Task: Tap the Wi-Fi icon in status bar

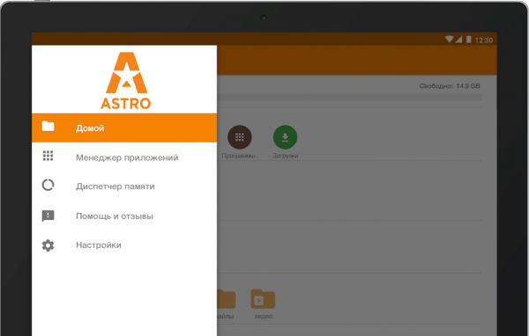Action: click(x=449, y=40)
